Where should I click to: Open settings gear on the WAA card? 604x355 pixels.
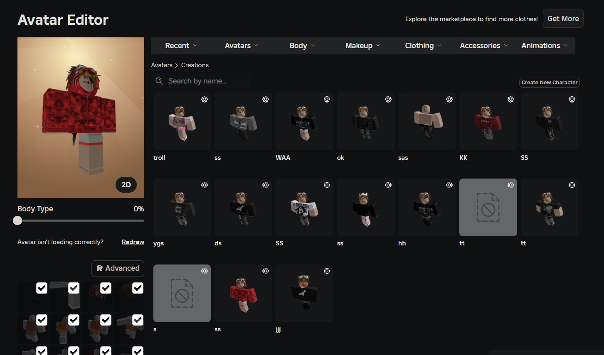coord(327,99)
